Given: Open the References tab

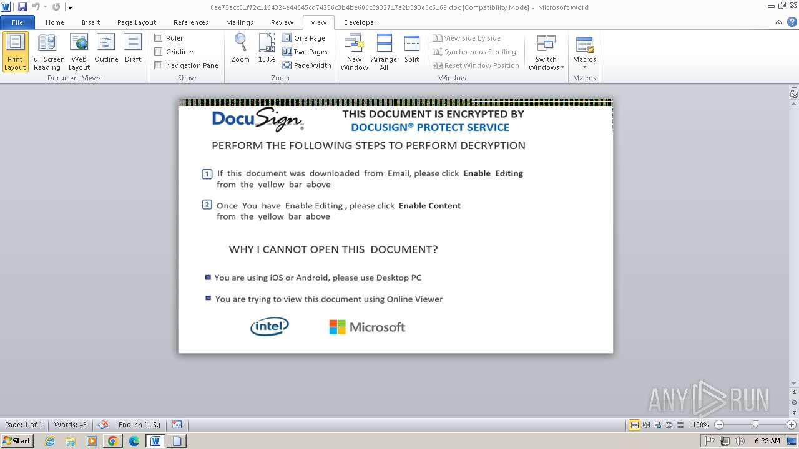Looking at the screenshot, I should pyautogui.click(x=191, y=22).
